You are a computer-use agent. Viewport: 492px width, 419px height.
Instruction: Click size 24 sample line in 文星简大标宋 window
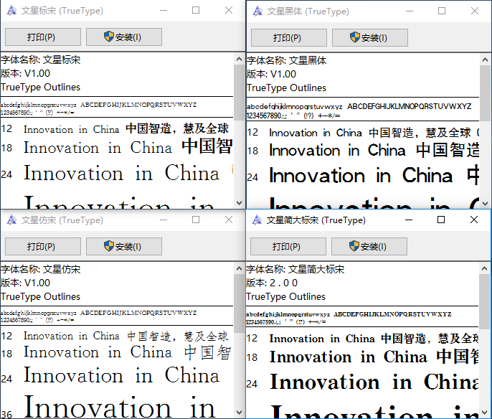pyautogui.click(x=362, y=382)
